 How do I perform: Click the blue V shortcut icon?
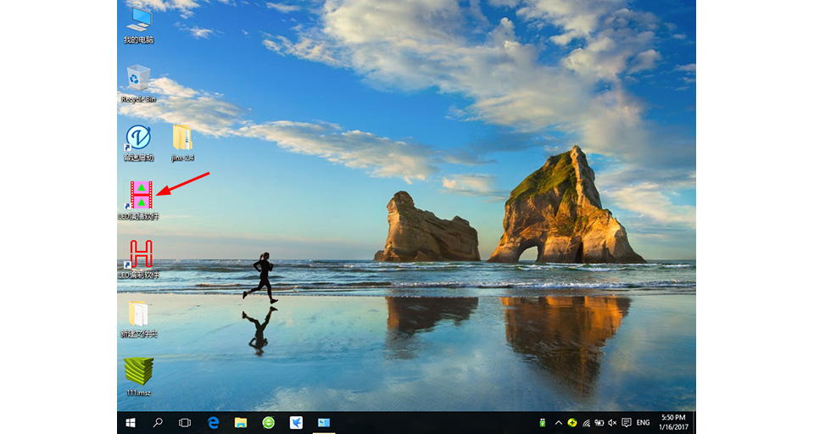point(138,142)
